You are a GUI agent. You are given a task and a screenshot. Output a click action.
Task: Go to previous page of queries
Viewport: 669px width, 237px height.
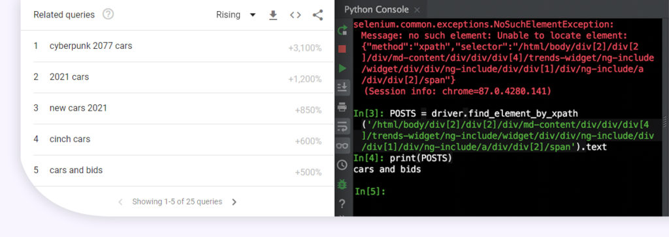pos(120,202)
